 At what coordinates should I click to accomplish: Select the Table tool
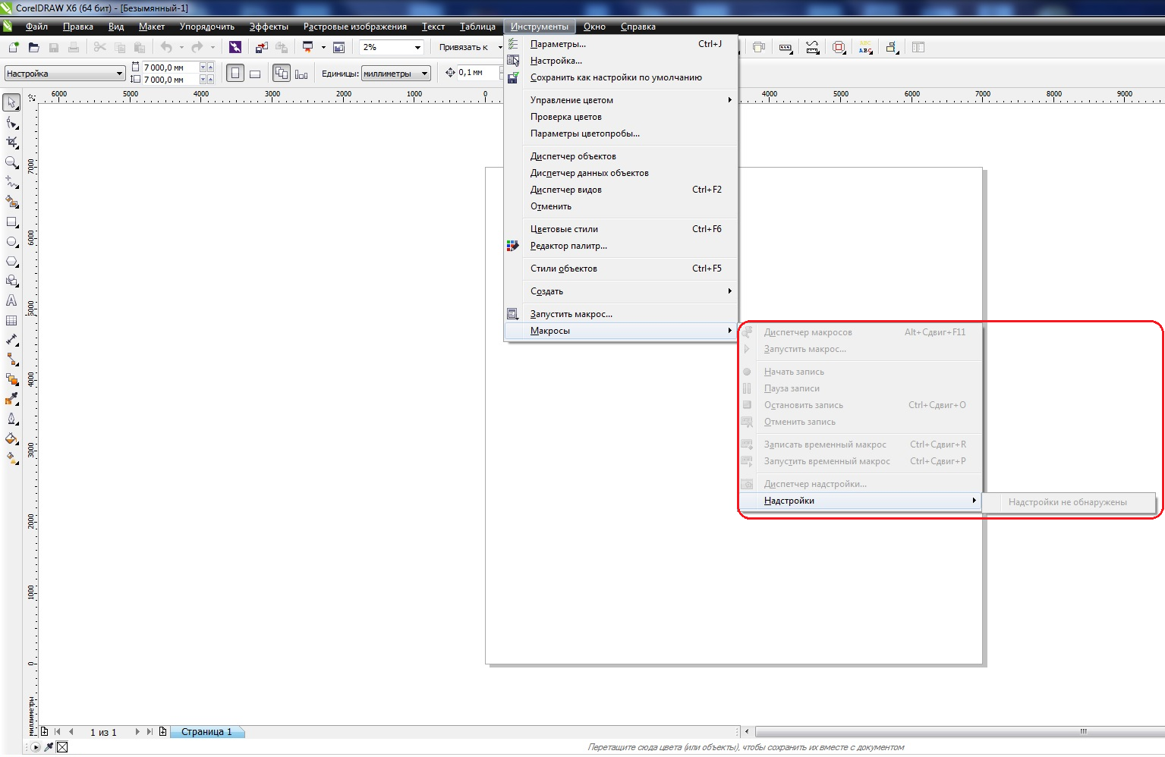point(12,321)
